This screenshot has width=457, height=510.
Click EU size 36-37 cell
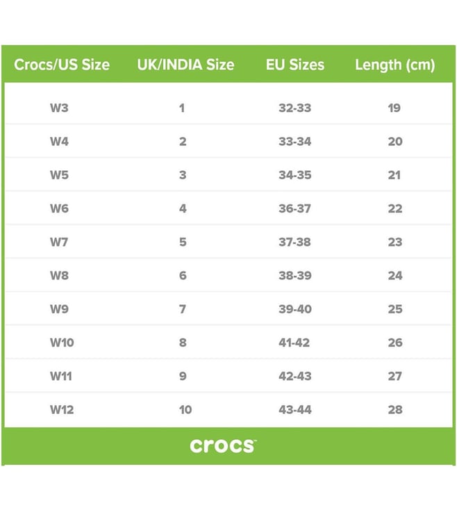pyautogui.click(x=294, y=208)
